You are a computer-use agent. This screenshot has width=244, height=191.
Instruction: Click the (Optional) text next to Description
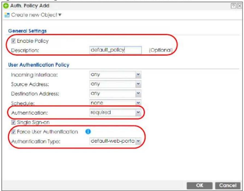pos(161,50)
